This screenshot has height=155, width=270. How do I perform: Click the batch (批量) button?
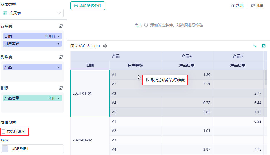(257, 6)
